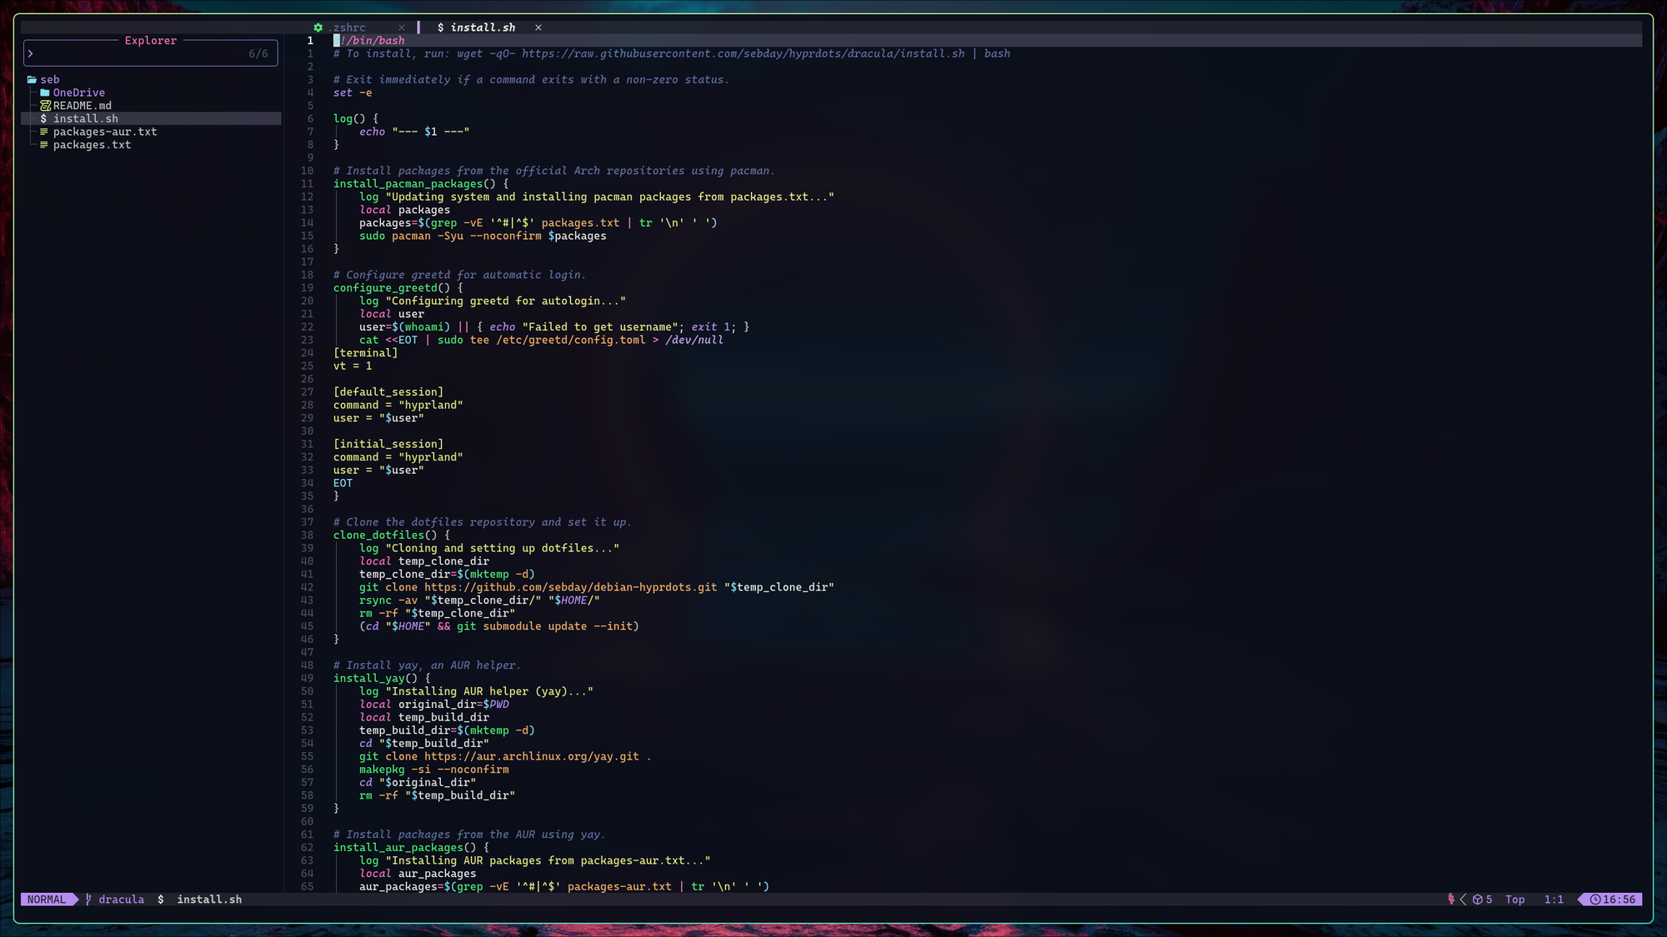Switch to the .zshrc tab

coord(347,27)
